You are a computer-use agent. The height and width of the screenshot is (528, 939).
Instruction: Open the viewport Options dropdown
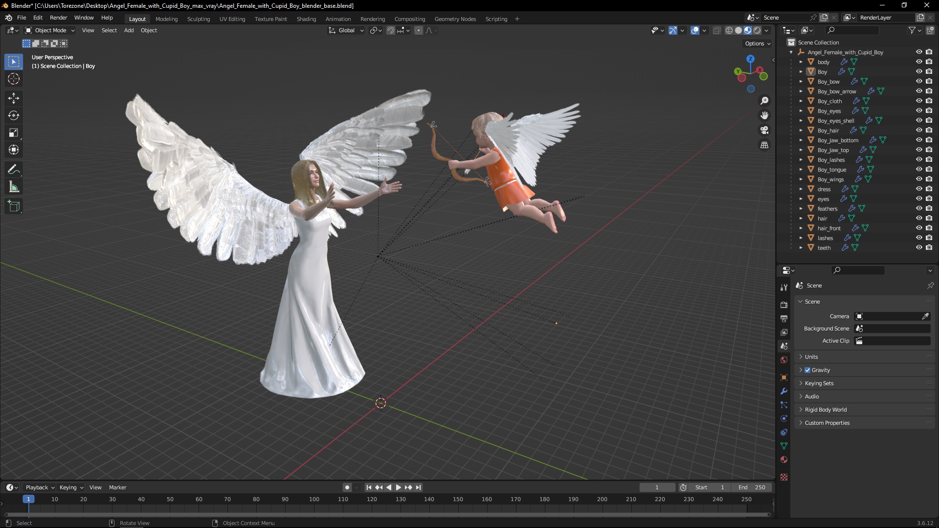pyautogui.click(x=758, y=44)
